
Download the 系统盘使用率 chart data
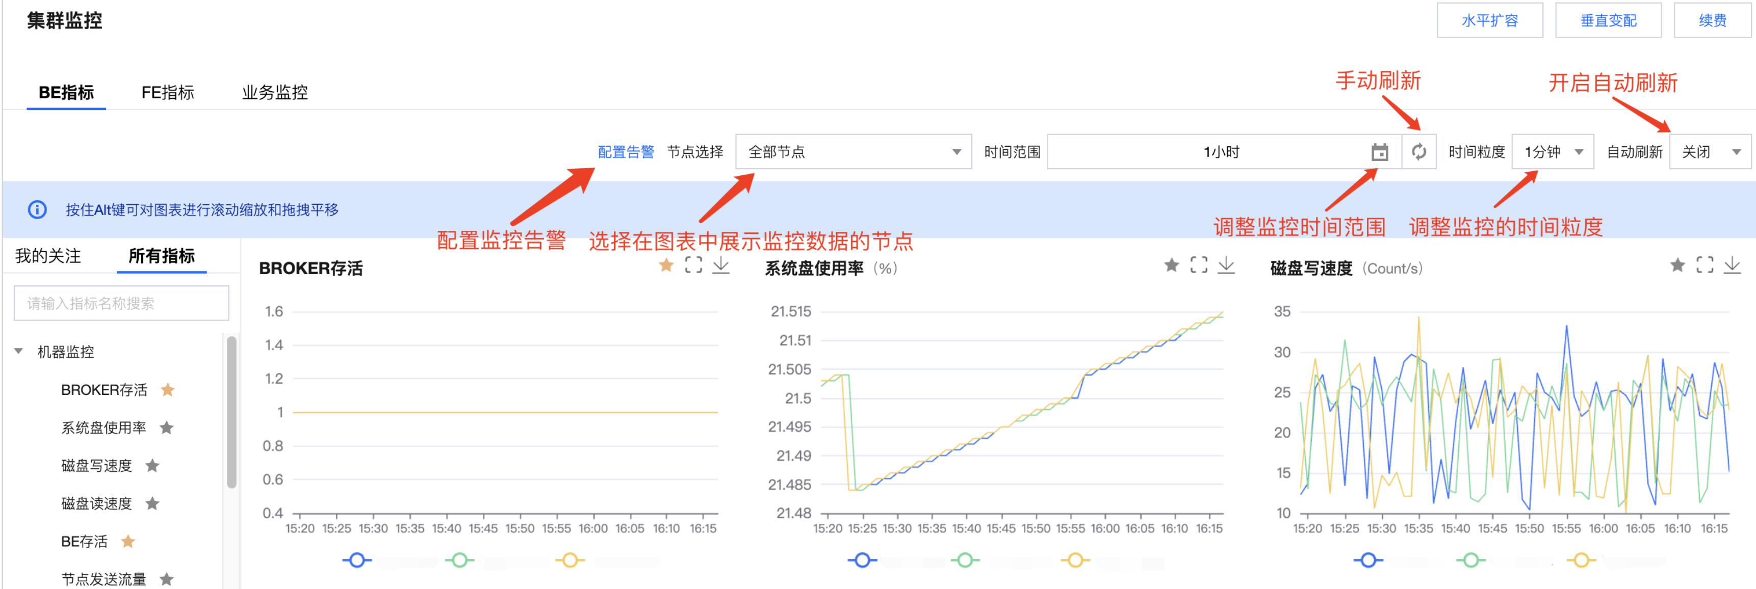pos(1226,265)
